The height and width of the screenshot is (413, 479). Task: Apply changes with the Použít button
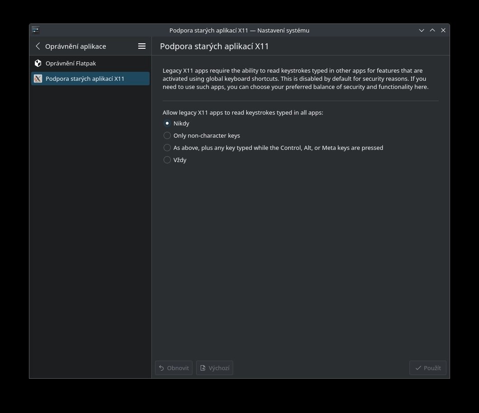pos(428,368)
